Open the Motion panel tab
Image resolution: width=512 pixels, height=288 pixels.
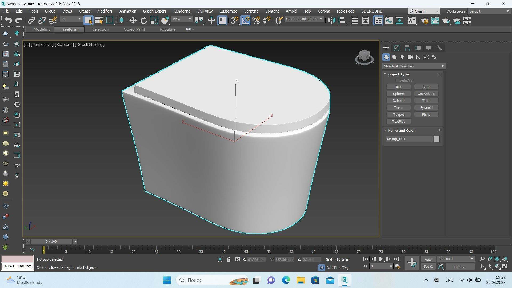click(x=418, y=48)
